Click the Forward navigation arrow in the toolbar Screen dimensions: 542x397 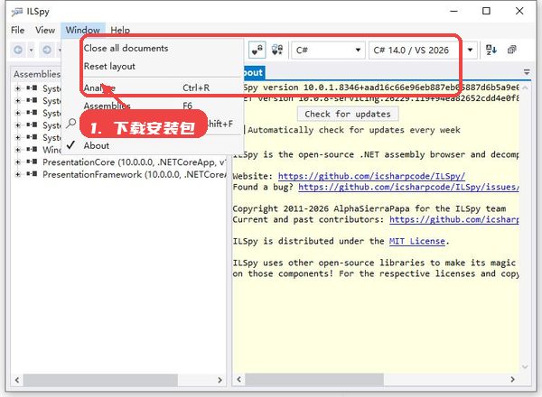(x=47, y=51)
